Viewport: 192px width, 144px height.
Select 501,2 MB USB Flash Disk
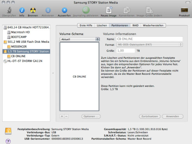pyautogui.click(x=26, y=42)
